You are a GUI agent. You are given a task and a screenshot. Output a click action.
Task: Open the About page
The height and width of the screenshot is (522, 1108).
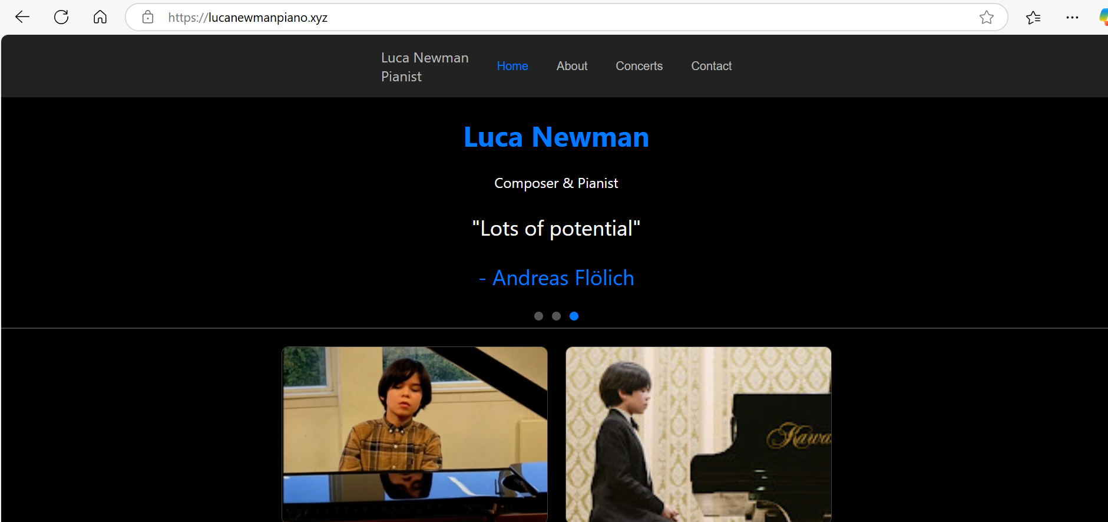click(572, 66)
